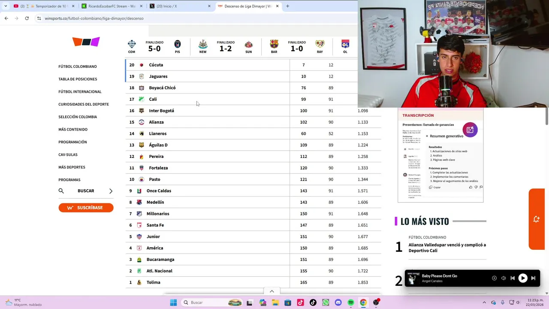Open WhatsApp from the taskbar

coord(325,303)
